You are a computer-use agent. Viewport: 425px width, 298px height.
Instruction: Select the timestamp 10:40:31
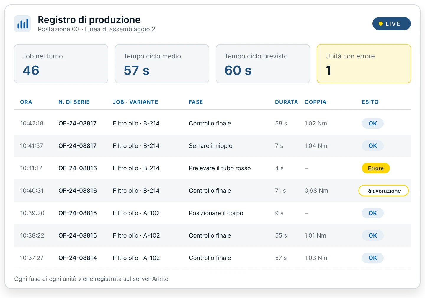point(32,191)
